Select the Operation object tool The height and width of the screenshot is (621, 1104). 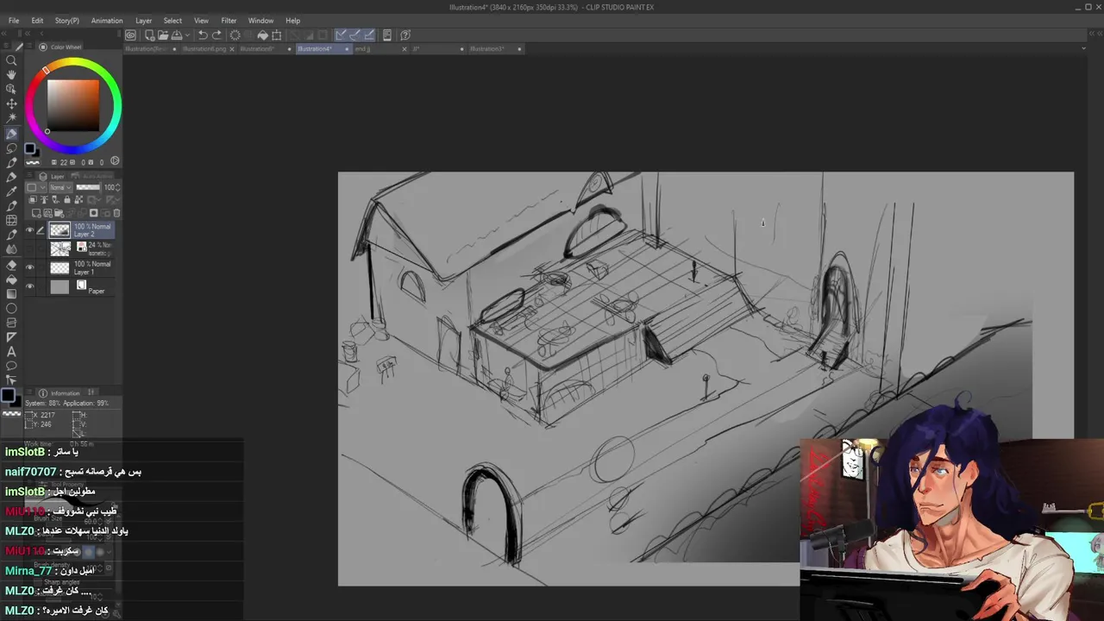(11, 89)
